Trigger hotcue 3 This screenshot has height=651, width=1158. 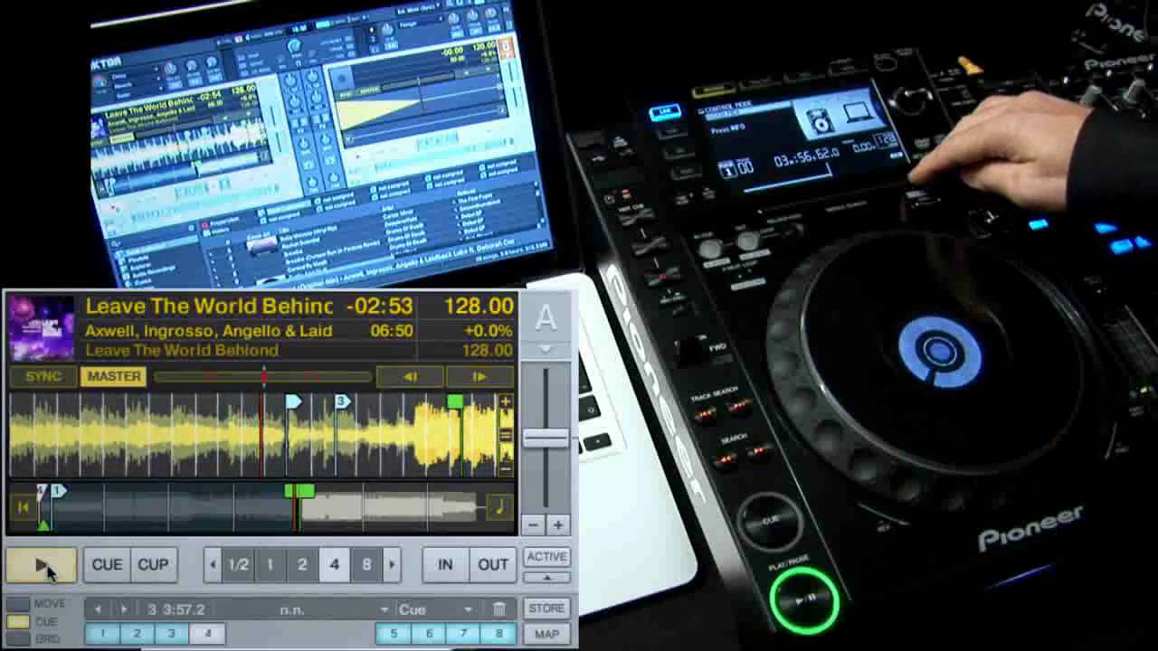coord(172,634)
